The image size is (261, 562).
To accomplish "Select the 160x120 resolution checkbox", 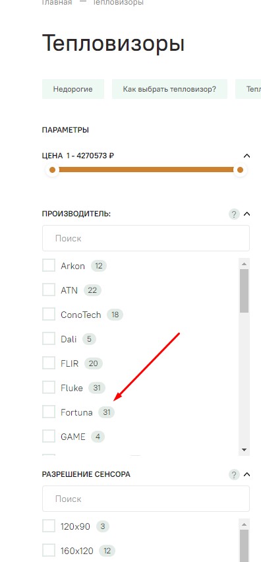I will (49, 550).
